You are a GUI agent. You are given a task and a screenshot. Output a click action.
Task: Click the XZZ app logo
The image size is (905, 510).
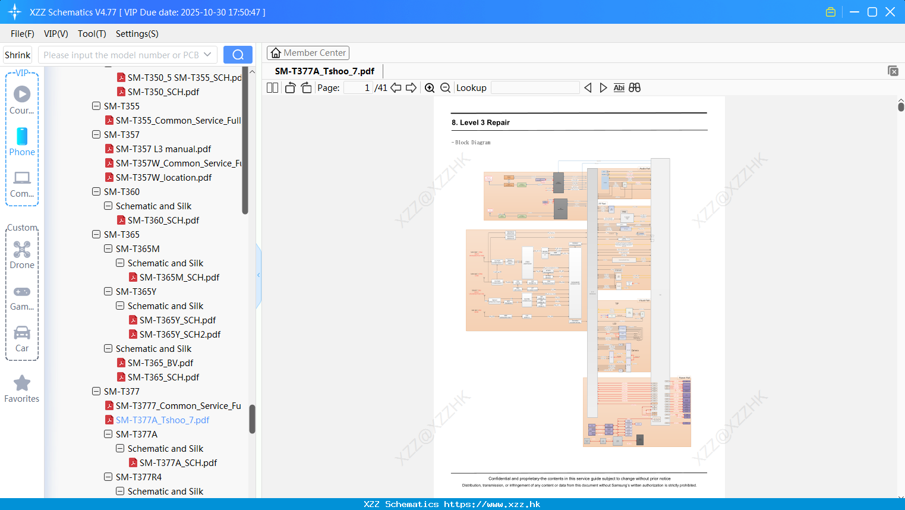pos(15,12)
